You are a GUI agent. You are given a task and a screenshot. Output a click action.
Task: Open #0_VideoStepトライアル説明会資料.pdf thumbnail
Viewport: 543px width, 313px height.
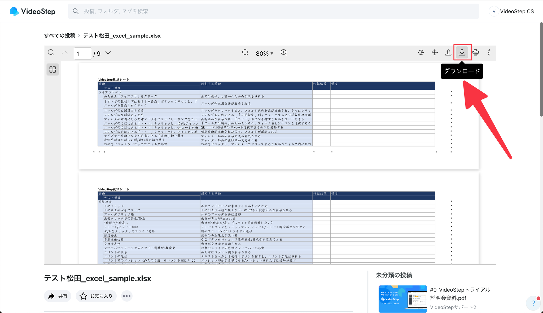tap(402, 299)
